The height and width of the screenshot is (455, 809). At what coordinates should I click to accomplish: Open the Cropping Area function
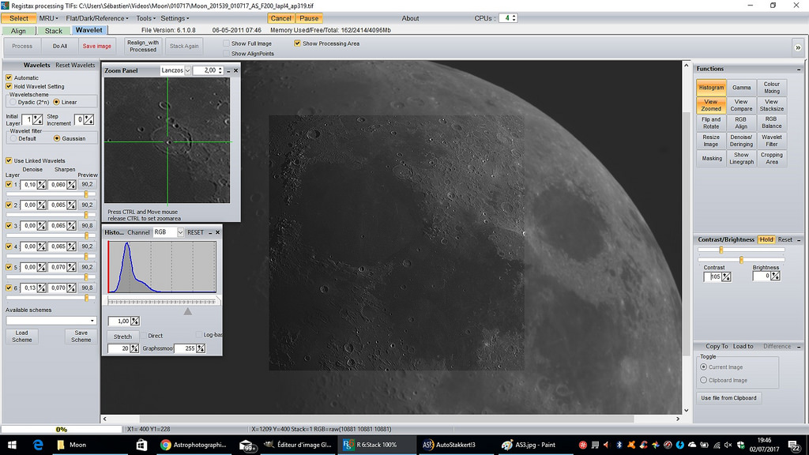tap(771, 158)
